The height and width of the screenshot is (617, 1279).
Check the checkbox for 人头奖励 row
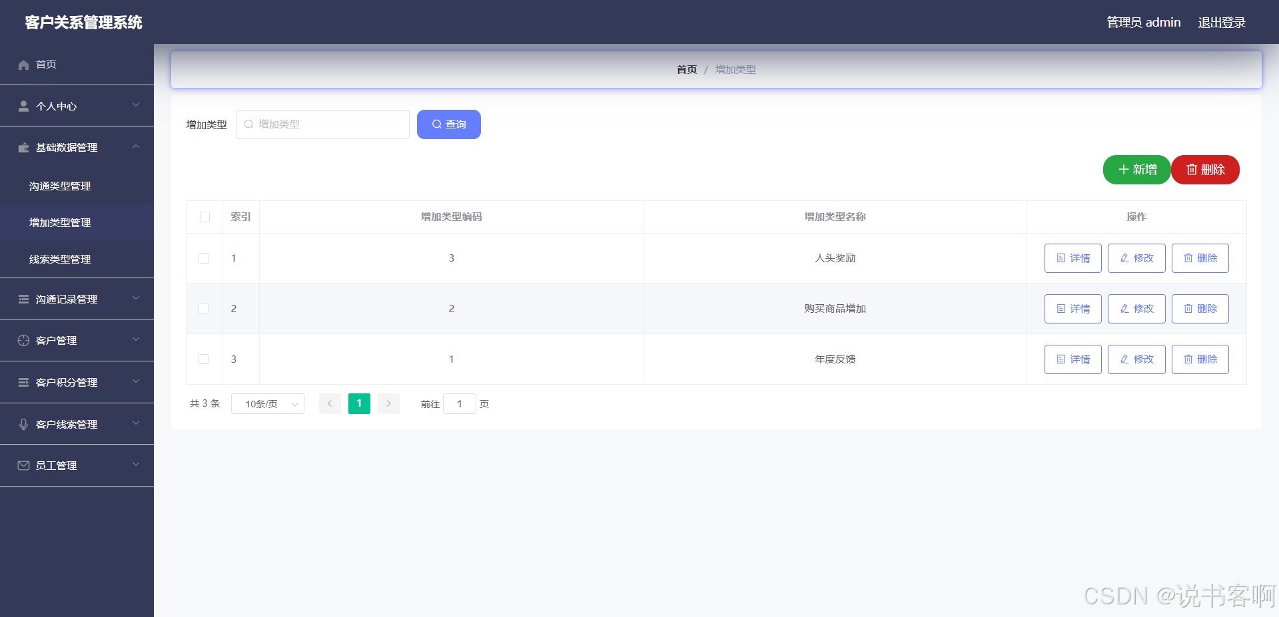[x=204, y=258]
